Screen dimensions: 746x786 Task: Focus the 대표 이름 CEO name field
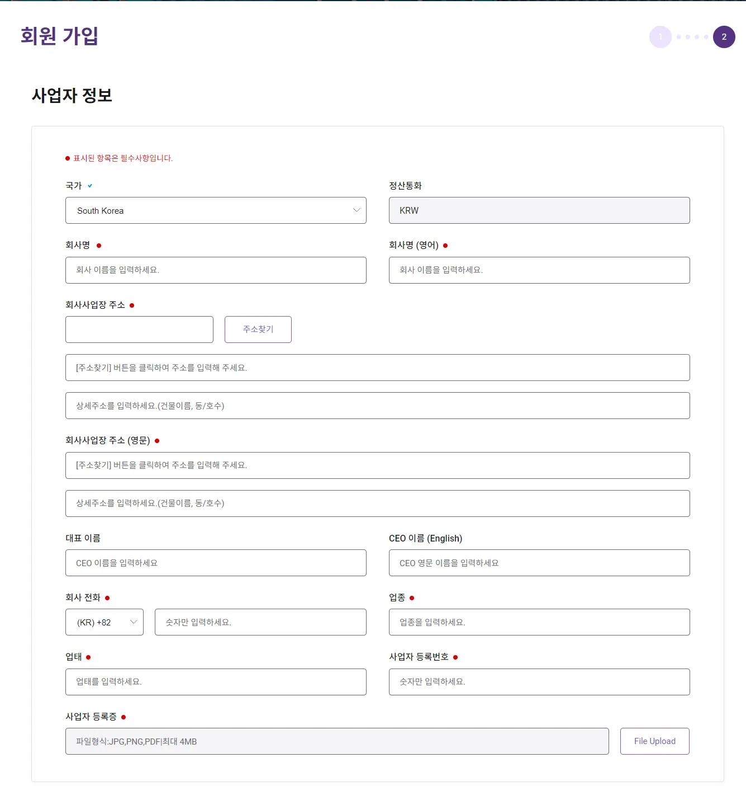coord(215,563)
